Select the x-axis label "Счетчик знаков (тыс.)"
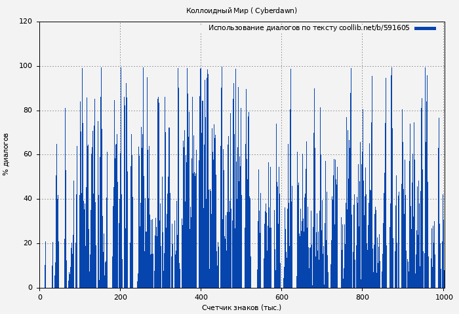 click(241, 307)
